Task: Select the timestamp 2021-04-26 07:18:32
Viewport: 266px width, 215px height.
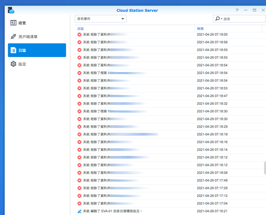Action: pos(212,104)
